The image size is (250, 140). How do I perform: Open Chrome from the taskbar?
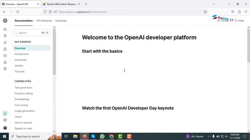111,136
